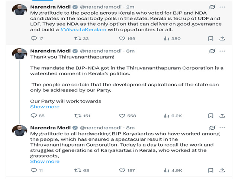This screenshot has width=238, height=179.
Task: Expand 'Show more' on the Karyakartas tweet
Action: [x=45, y=161]
